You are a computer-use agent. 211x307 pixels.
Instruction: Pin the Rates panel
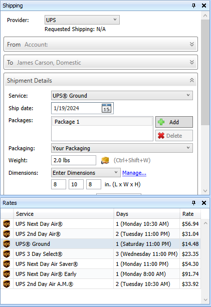coord(193,203)
